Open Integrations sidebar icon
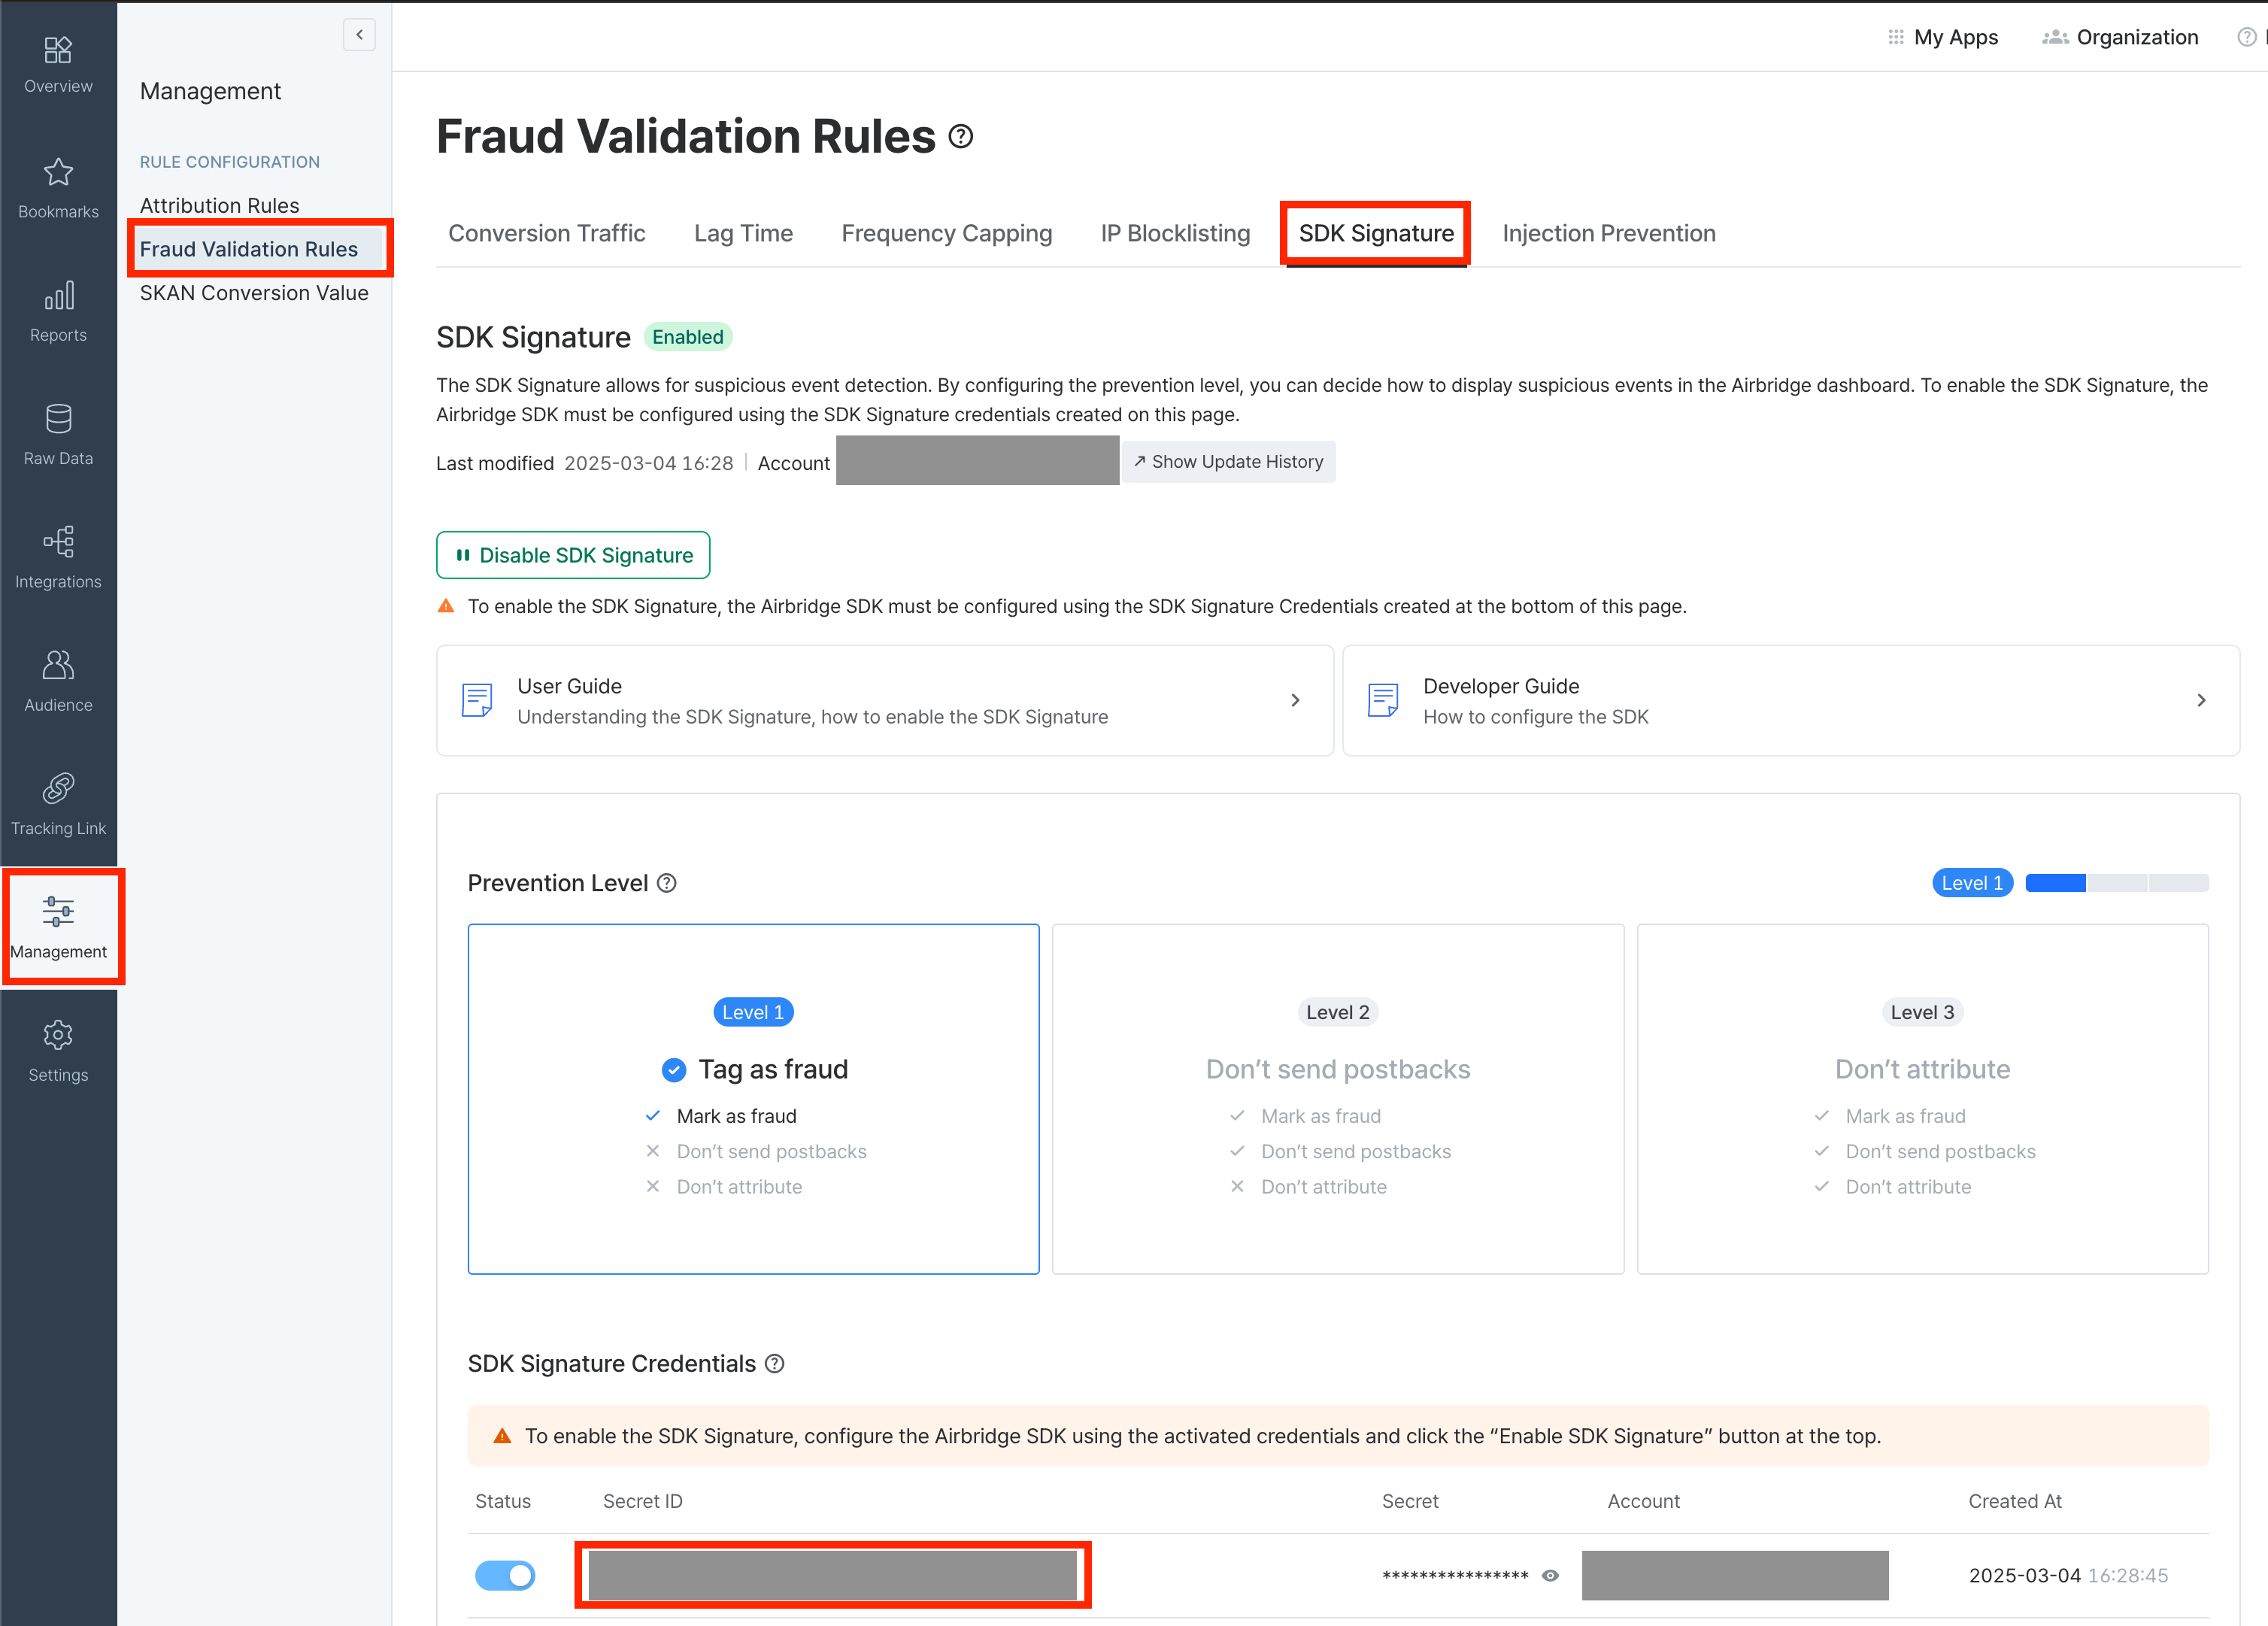Viewport: 2268px width, 1626px height. pyautogui.click(x=58, y=542)
